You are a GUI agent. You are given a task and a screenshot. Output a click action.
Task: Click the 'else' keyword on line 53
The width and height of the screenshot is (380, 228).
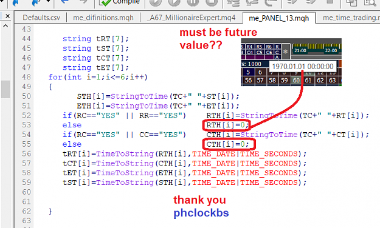(x=72, y=125)
